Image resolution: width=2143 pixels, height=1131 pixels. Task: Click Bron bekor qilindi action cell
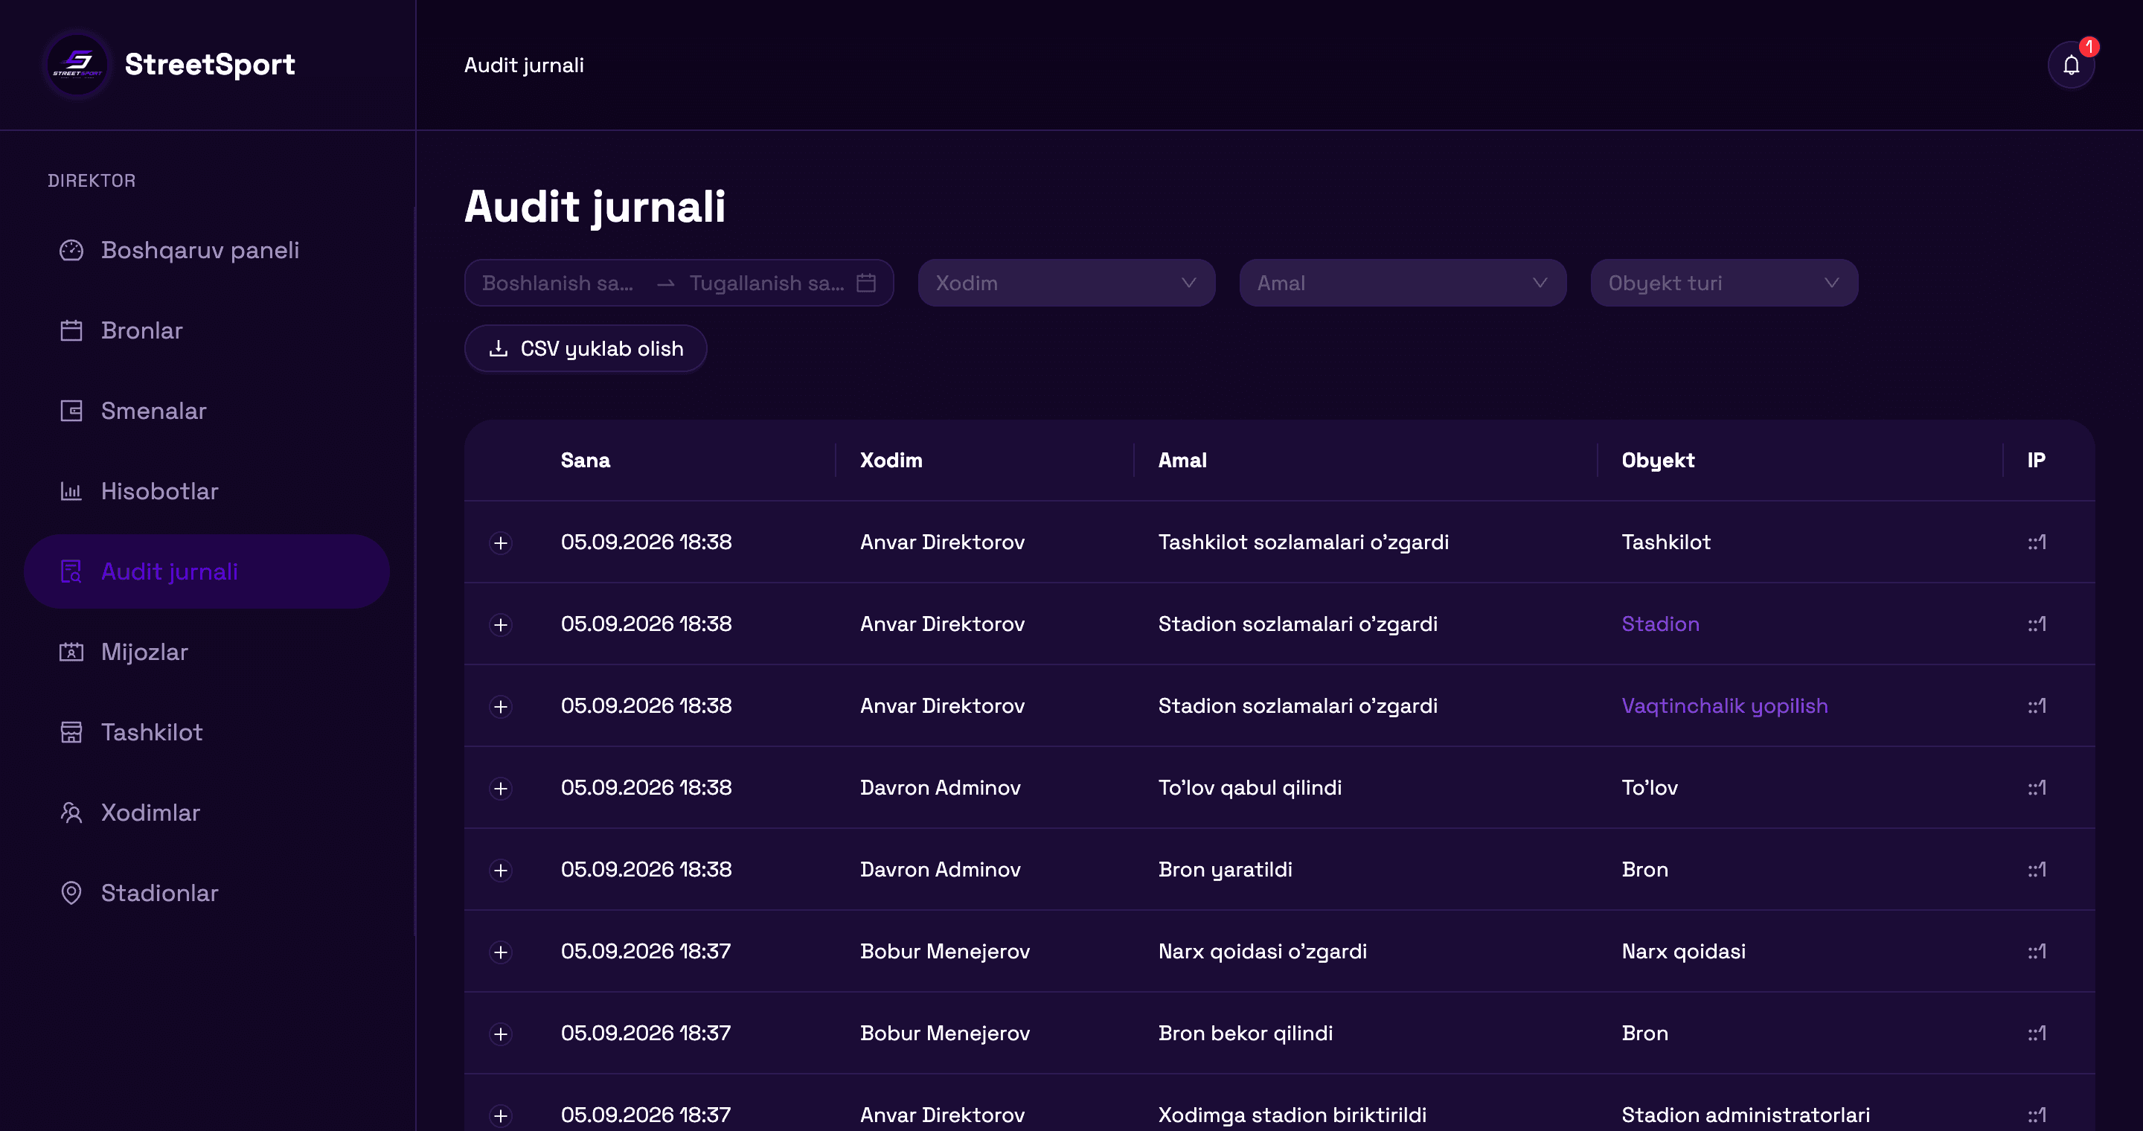pyautogui.click(x=1246, y=1034)
